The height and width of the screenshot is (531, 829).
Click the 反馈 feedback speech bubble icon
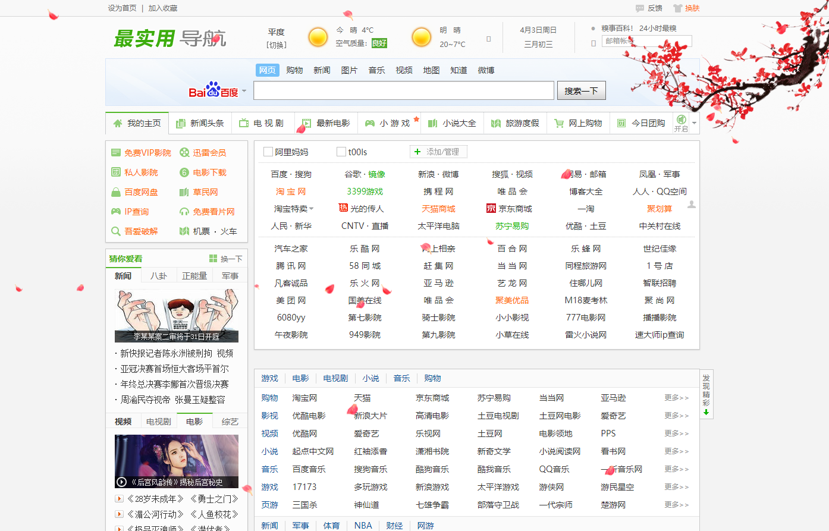tap(640, 8)
